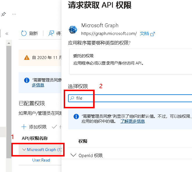Click the feedback person icon in toolbar
192x172 pixels.
click(x=51, y=34)
